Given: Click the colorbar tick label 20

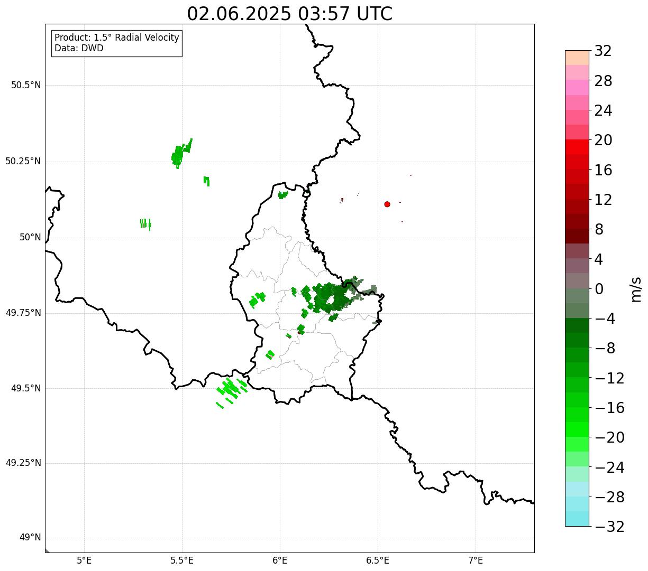Looking at the screenshot, I should (x=603, y=140).
